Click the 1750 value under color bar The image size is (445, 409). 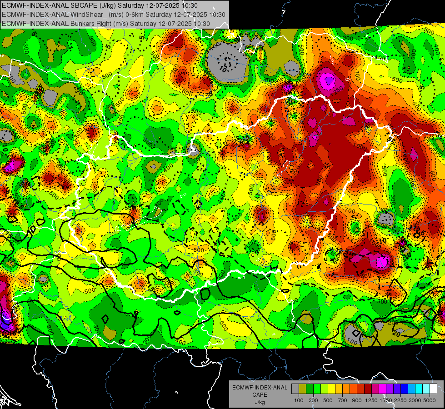tap(386, 400)
